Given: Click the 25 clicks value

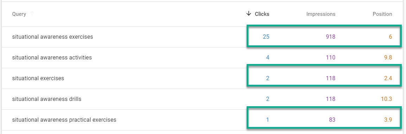Looking at the screenshot, I should 266,37.
